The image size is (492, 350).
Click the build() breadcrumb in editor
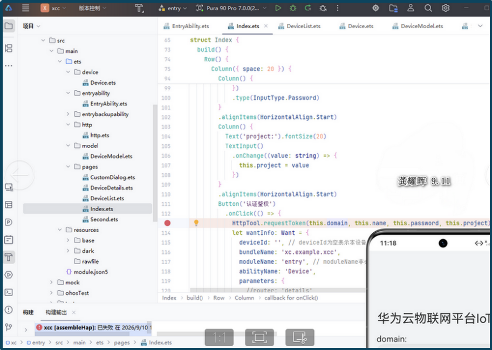click(195, 298)
